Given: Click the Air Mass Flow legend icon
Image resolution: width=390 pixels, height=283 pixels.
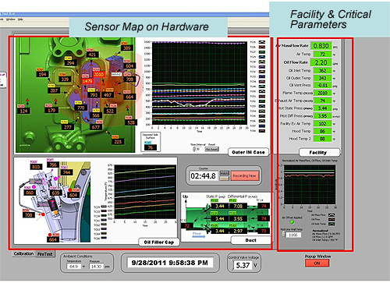Looking at the screenshot, I should [332, 215].
